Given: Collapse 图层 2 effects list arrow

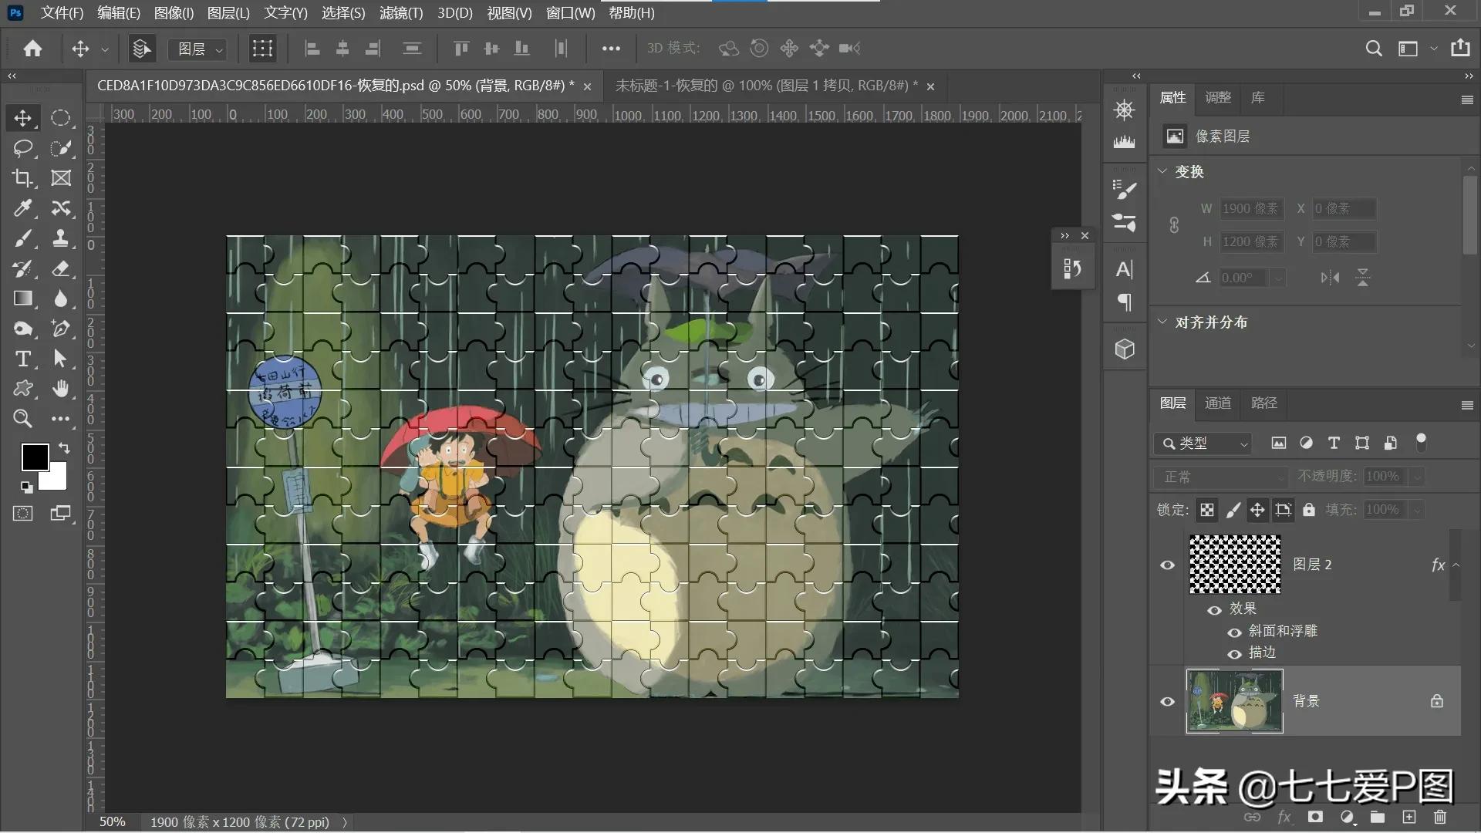Looking at the screenshot, I should tap(1456, 565).
